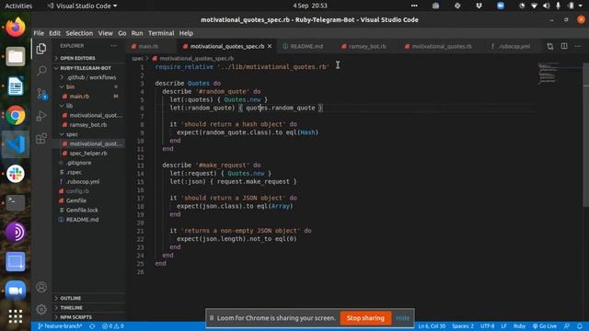Open Terminal from the dock
589x331 pixels.
pos(16,202)
